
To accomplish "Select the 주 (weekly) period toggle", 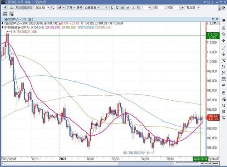I will pos(117,8).
